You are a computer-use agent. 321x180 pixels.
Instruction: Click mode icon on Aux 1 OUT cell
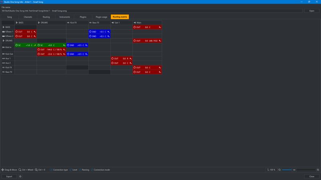pos(131,58)
